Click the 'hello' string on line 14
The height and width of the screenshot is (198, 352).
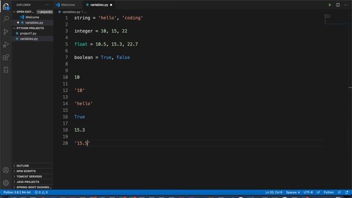(84, 104)
